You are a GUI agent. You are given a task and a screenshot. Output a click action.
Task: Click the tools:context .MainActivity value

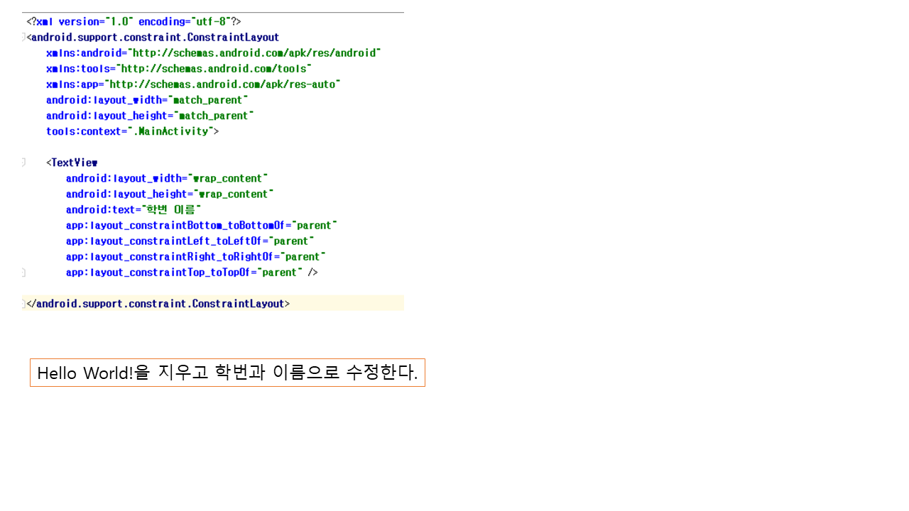[170, 131]
